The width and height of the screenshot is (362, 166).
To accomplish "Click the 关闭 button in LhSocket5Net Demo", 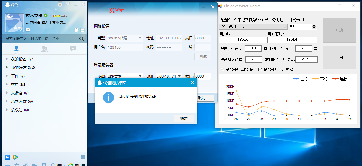I will tap(339, 58).
